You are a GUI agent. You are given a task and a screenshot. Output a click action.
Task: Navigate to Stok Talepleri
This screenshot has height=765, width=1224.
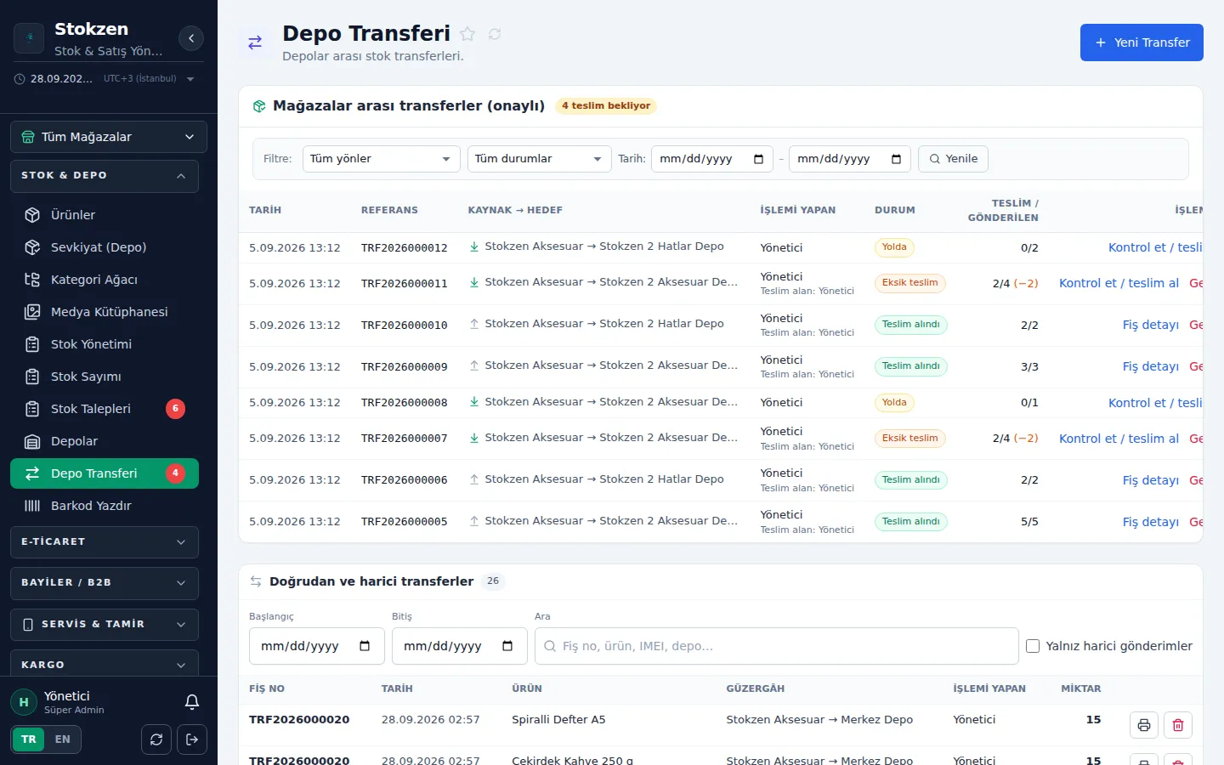(x=105, y=409)
